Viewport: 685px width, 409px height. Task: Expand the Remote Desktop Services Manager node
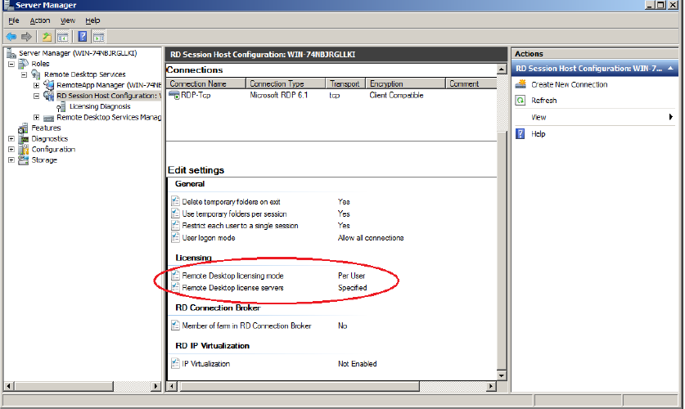[37, 118]
